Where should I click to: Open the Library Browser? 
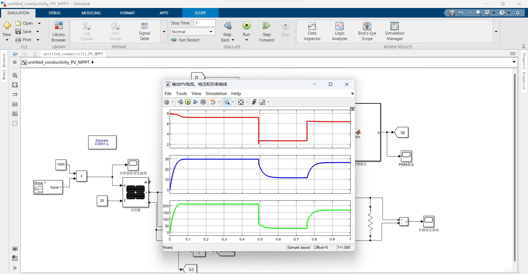(x=59, y=31)
